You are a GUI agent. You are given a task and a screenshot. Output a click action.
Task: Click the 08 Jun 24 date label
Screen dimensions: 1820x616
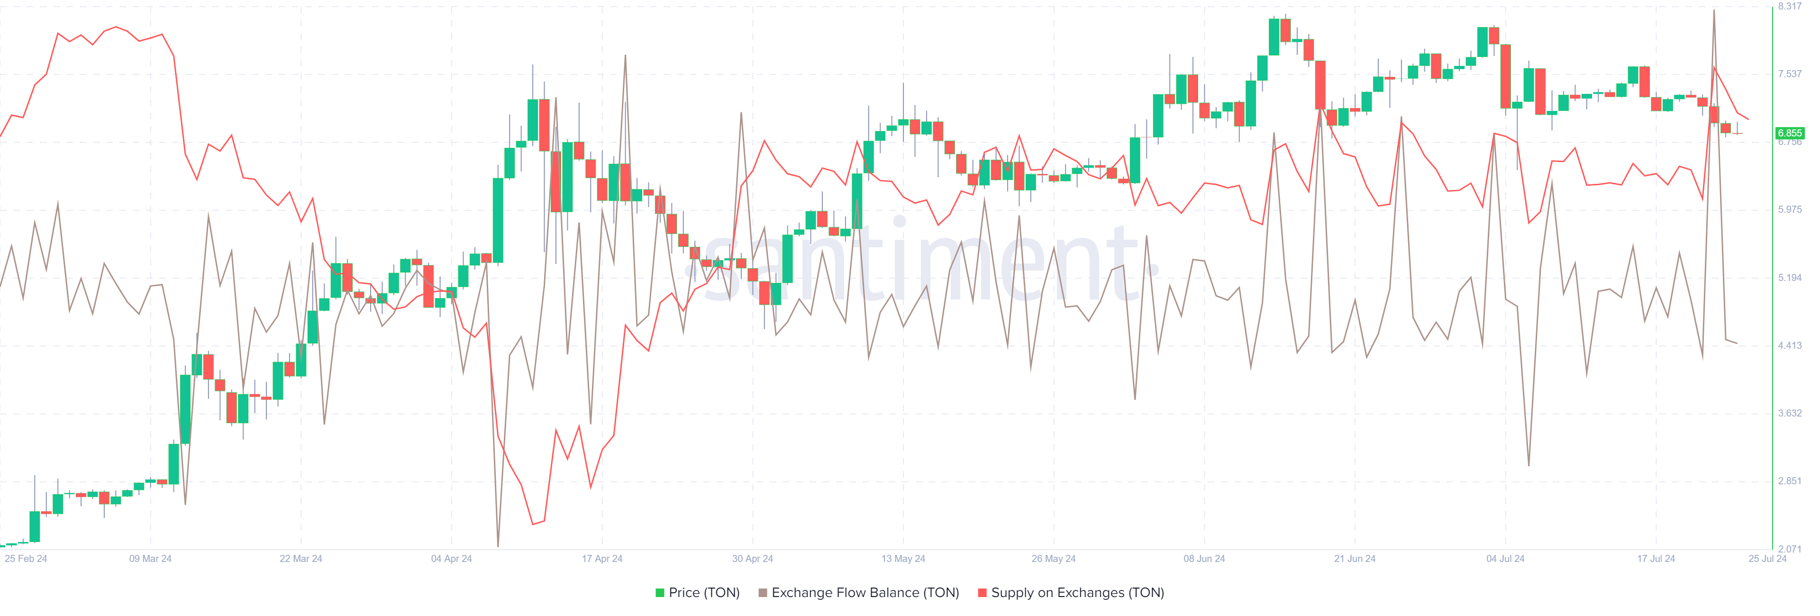1204,559
